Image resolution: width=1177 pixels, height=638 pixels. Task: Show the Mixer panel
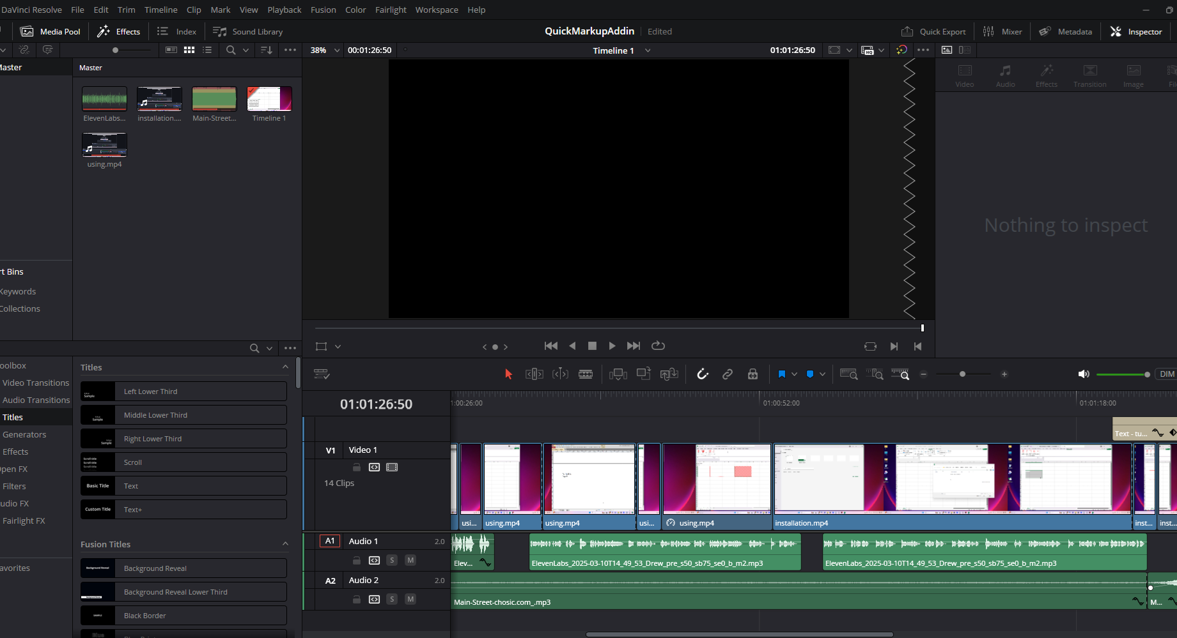(x=1002, y=31)
